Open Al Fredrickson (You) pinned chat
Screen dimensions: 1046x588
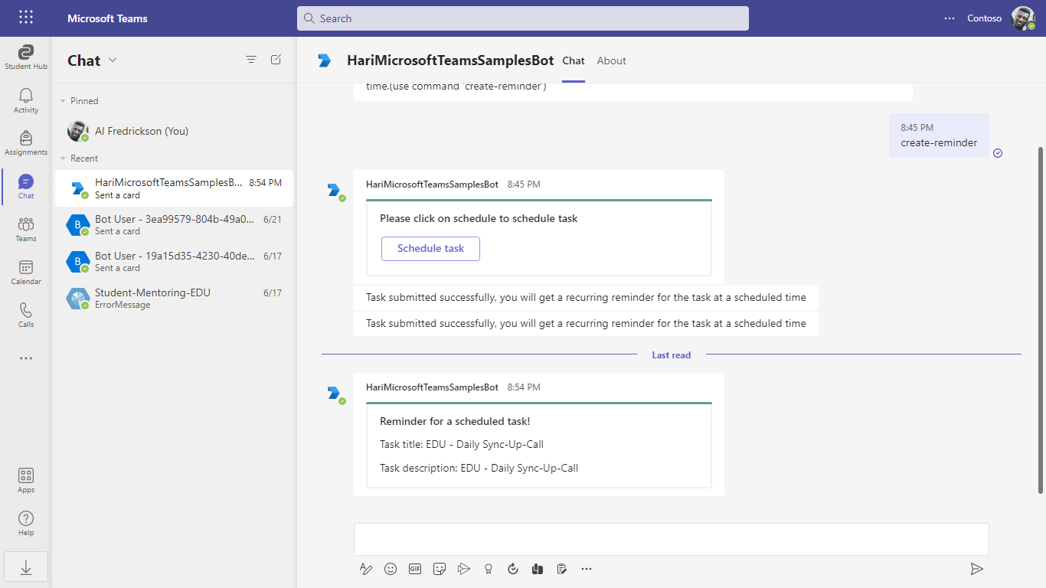[174, 131]
